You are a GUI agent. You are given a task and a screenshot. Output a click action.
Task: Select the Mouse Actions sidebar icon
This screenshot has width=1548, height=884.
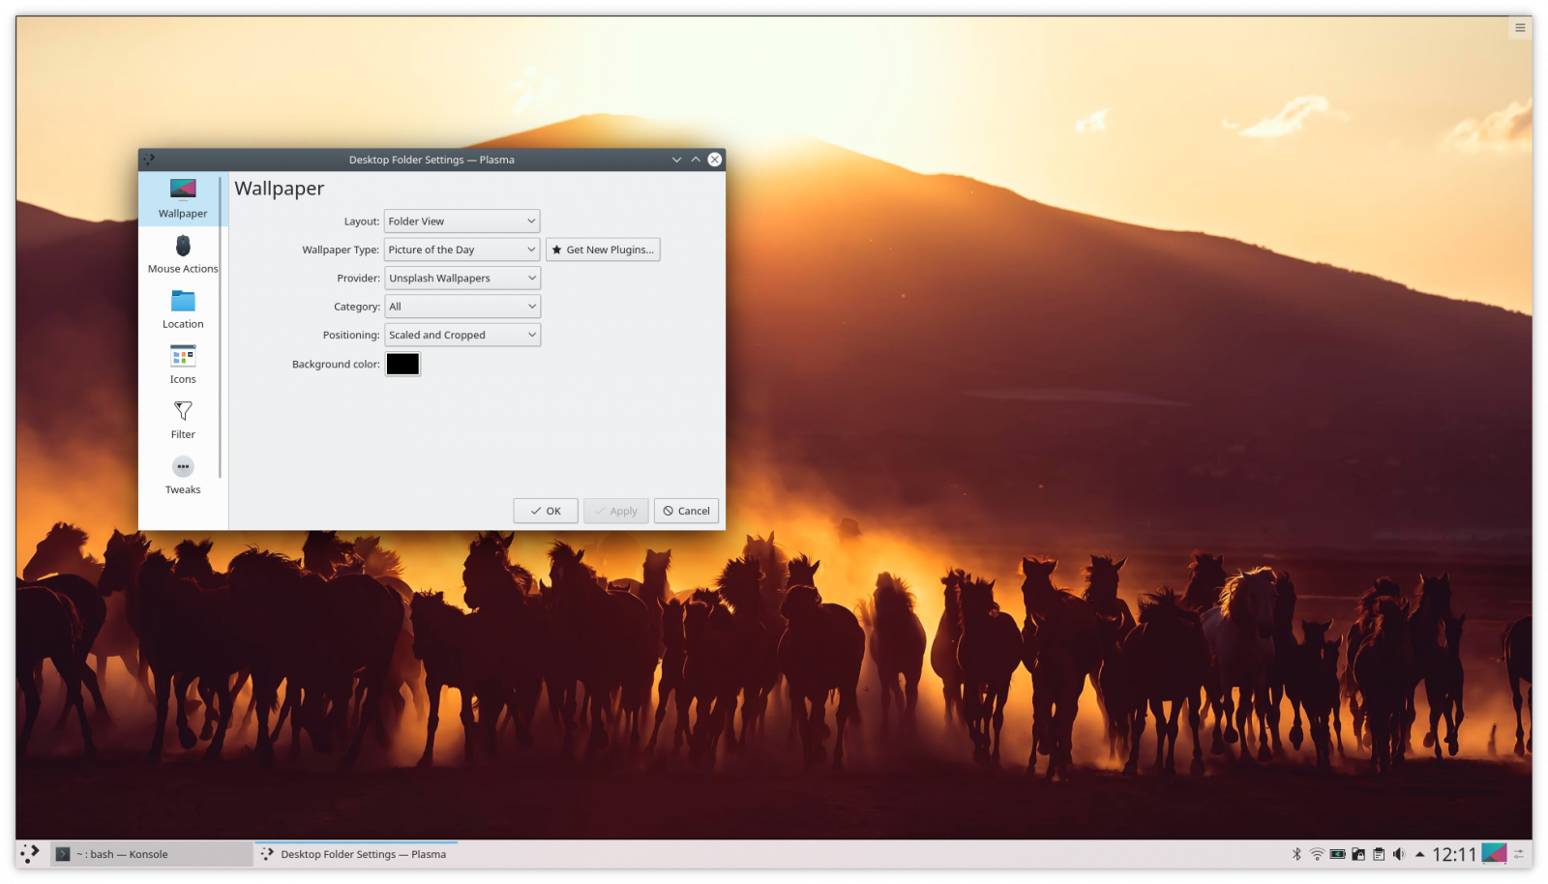[182, 254]
